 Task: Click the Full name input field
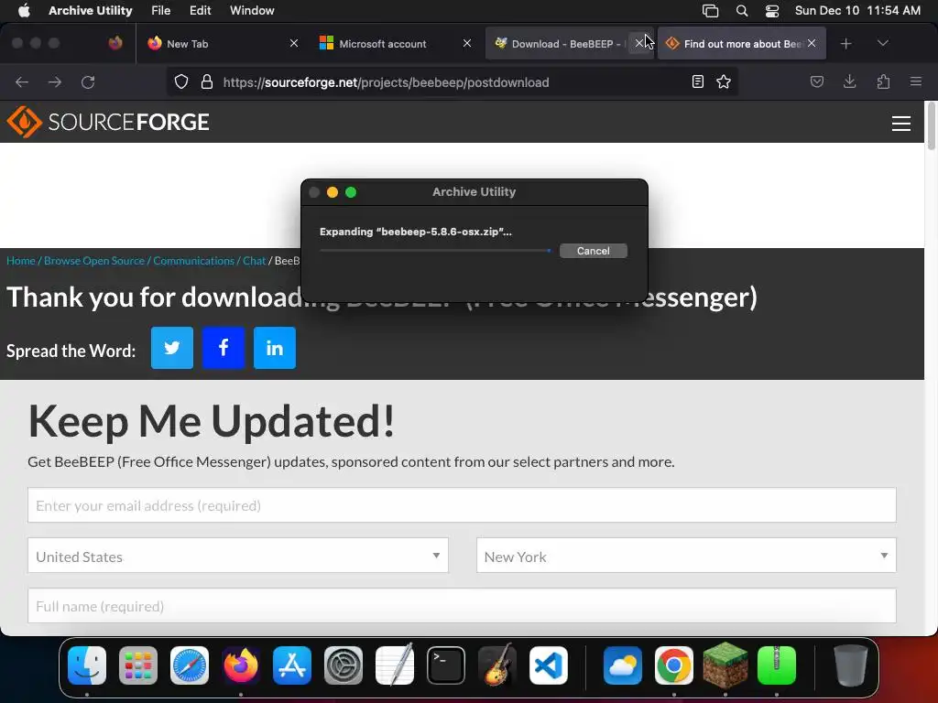tap(462, 606)
